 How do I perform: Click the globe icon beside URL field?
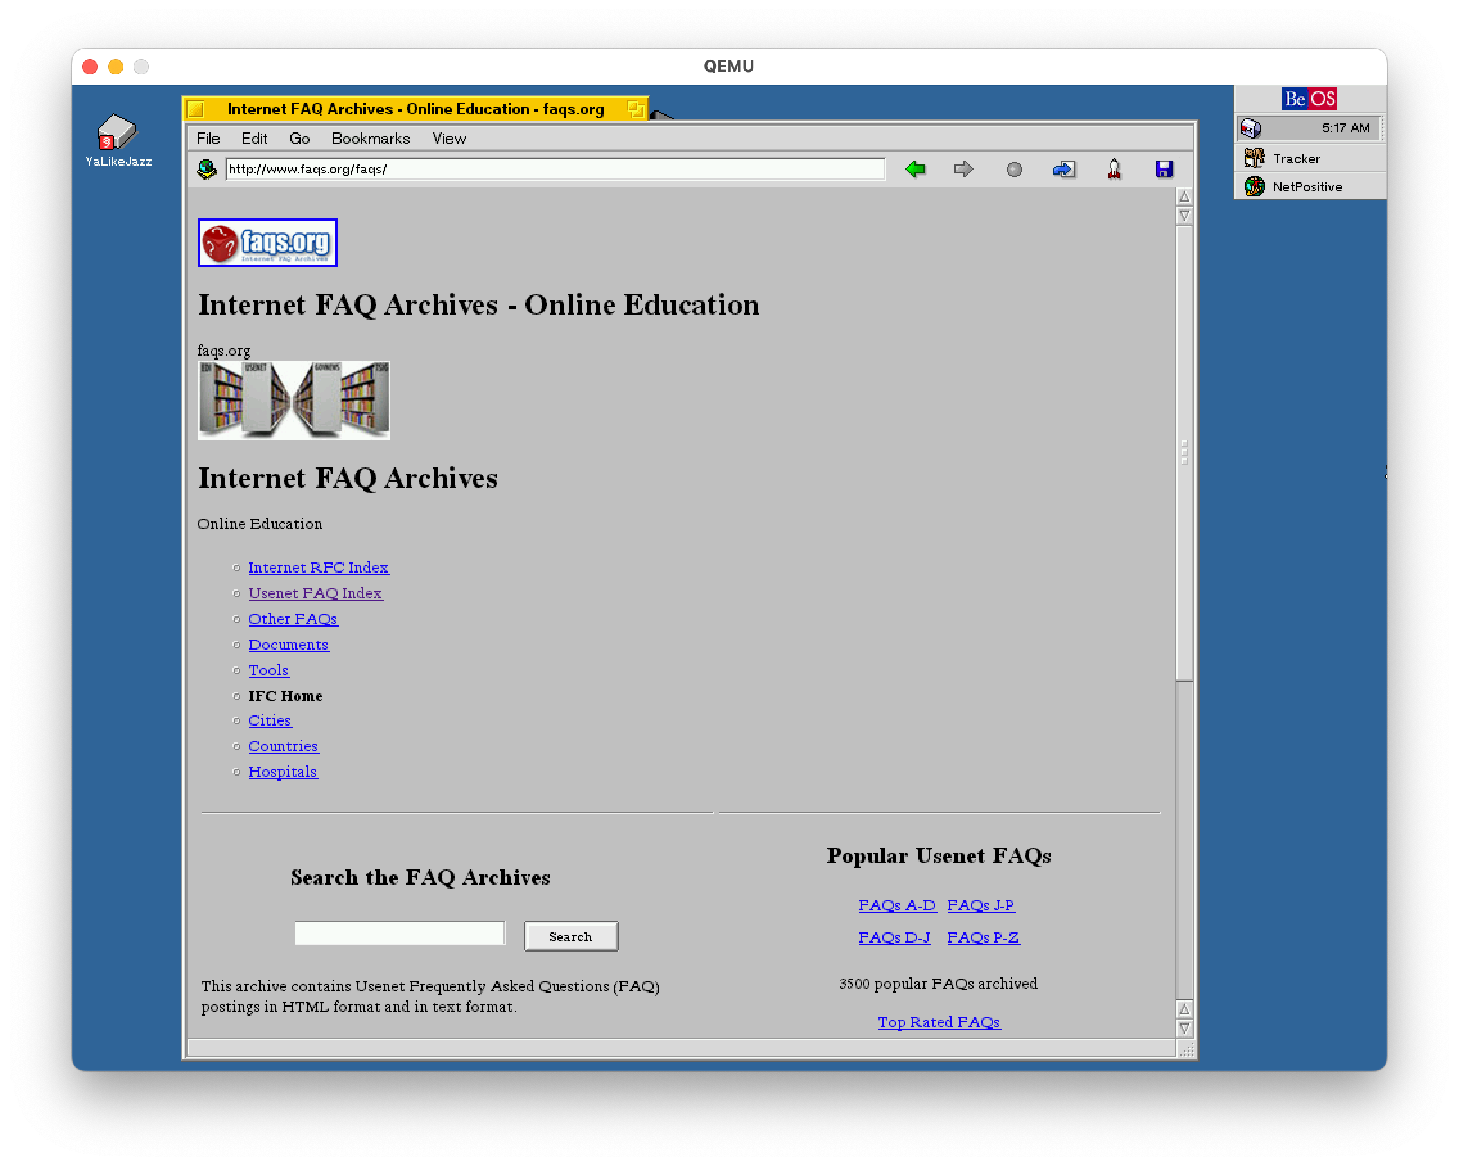click(206, 169)
